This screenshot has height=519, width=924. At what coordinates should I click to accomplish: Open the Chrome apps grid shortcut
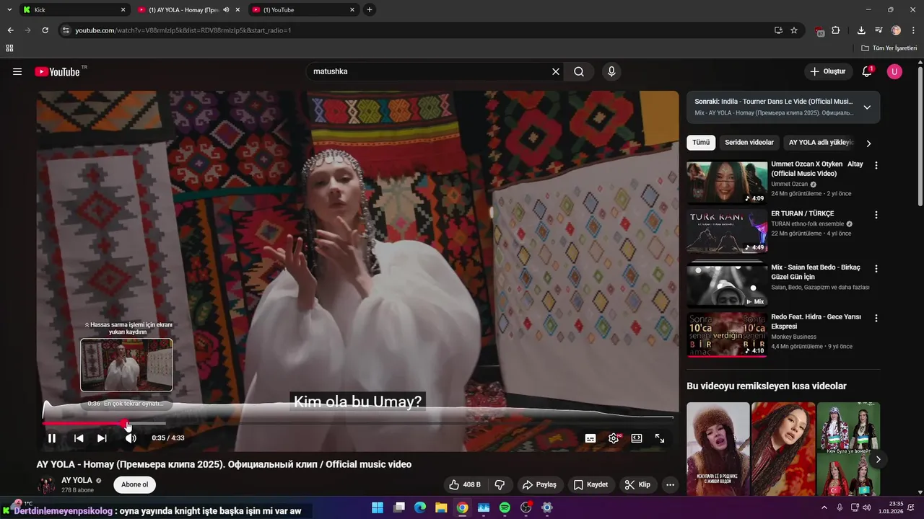click(9, 48)
